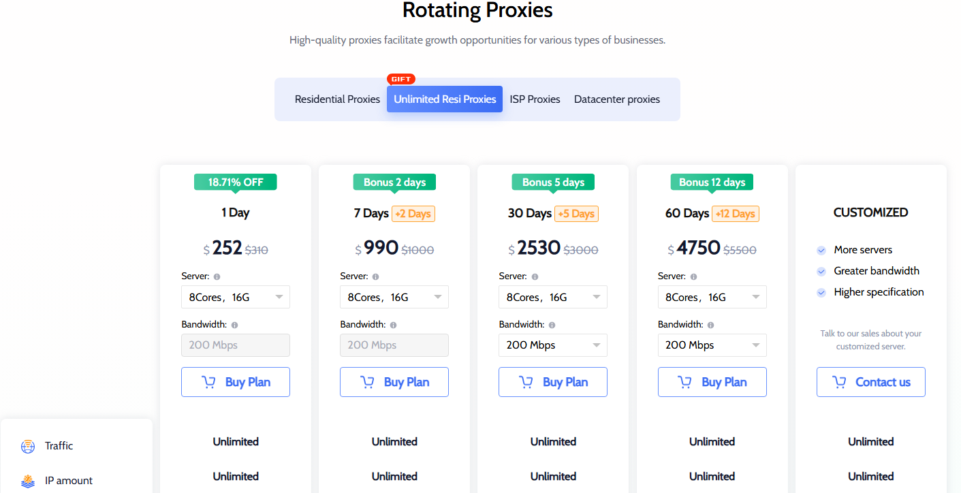Click Contact us for customized plan
Screen dimensions: 961x493
point(871,382)
